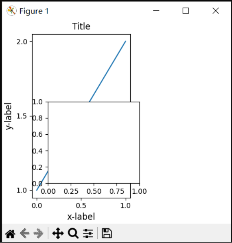Click the x-label text
The width and height of the screenshot is (232, 243).
[x=81, y=217]
